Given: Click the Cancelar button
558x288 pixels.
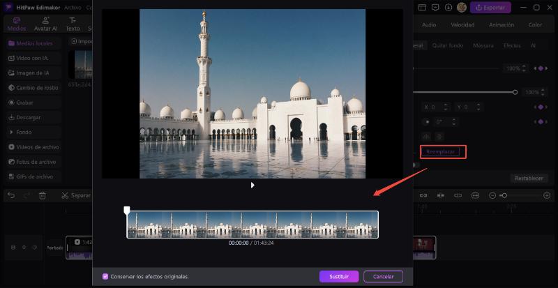Looking at the screenshot, I should coord(383,276).
